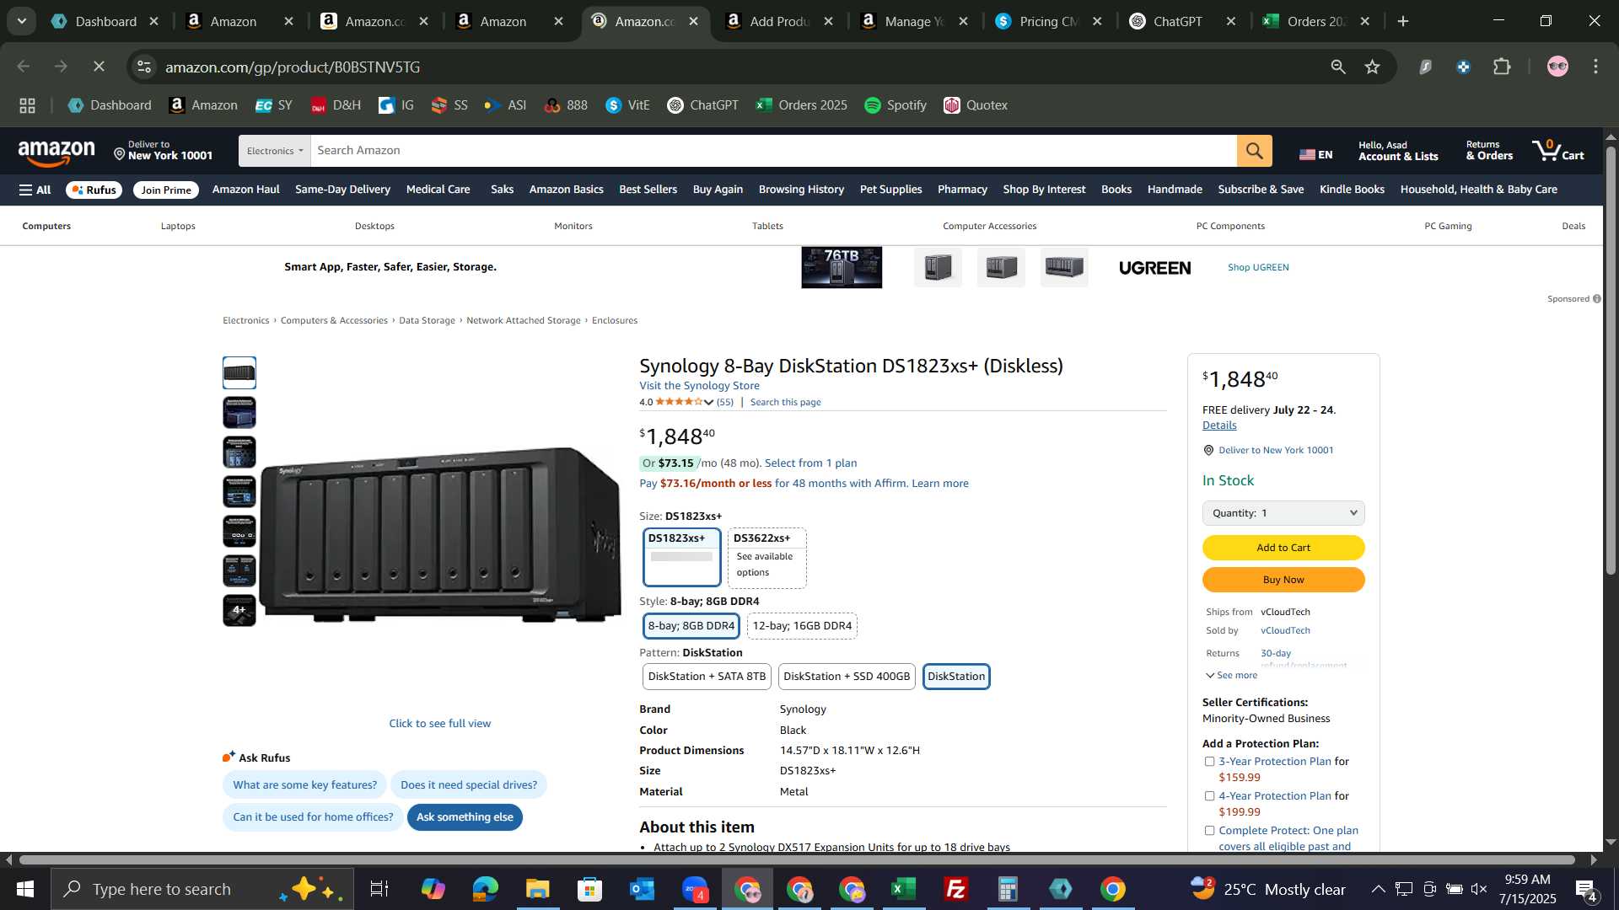Bookmark this page with the star icon

click(1372, 67)
